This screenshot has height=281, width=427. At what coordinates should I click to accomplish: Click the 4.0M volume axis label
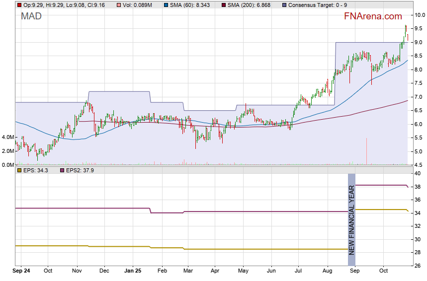[7, 137]
